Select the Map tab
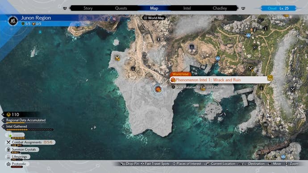The width and height of the screenshot is (308, 173). tap(154, 8)
